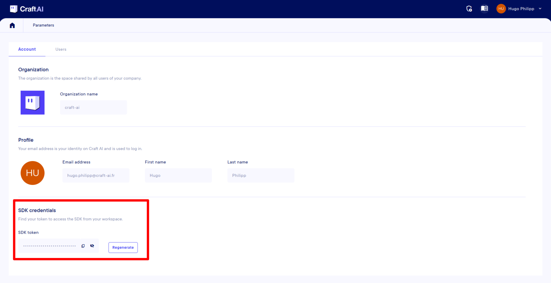Regenerate the SDK token

pyautogui.click(x=123, y=247)
